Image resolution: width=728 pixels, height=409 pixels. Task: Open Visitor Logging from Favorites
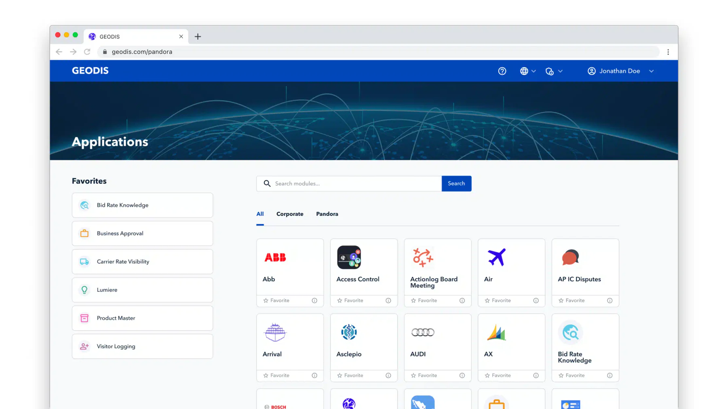(x=142, y=346)
